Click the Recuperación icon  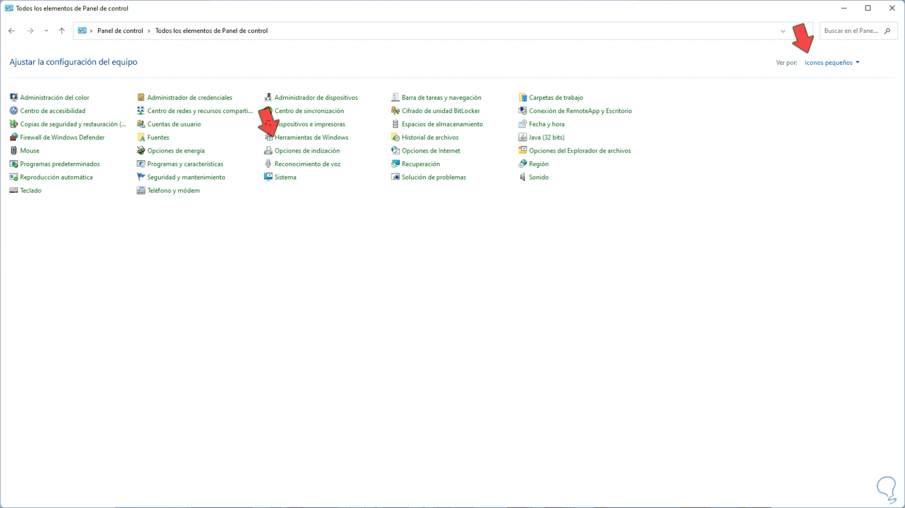pos(395,164)
